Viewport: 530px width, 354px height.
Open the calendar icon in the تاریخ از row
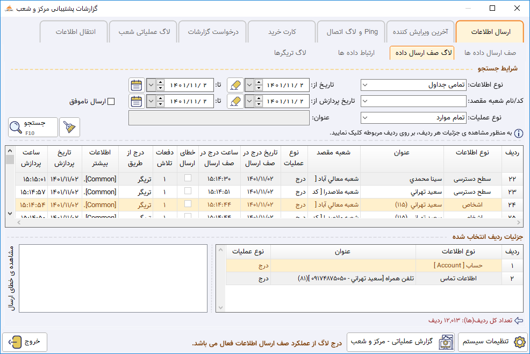tap(137, 85)
